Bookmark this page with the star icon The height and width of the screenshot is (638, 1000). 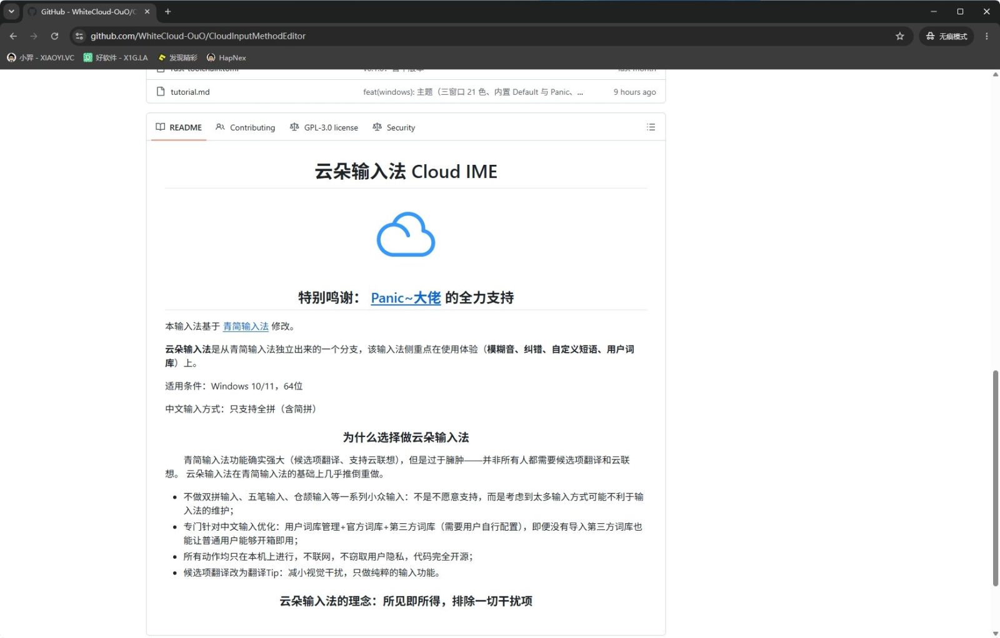tap(899, 36)
